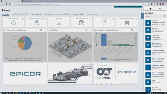167x94 pixels.
Task: Click the BAQ Grid widget title
Action: 154,28
